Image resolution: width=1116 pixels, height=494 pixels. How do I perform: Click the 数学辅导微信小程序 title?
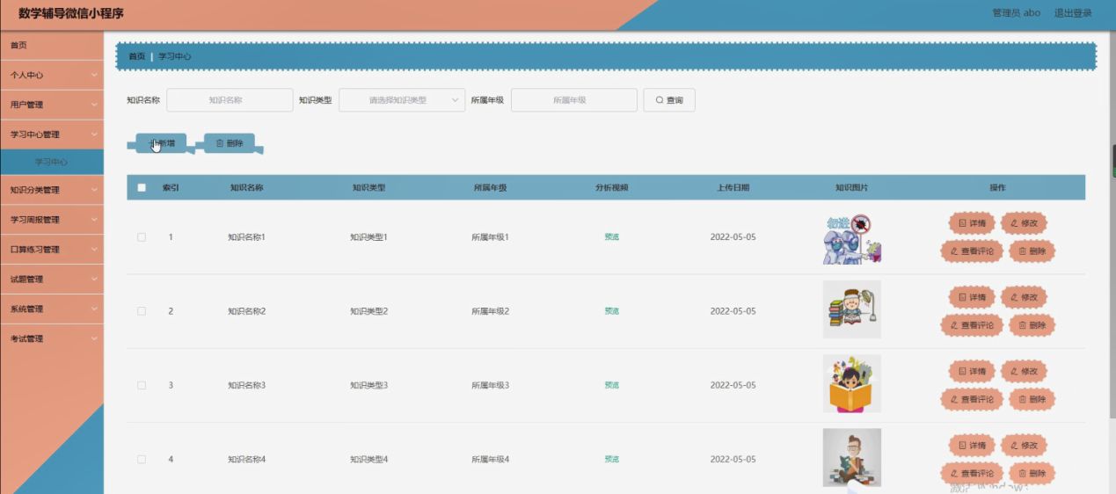71,13
